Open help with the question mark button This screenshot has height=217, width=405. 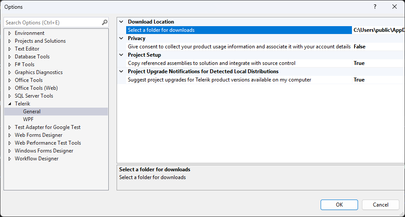tap(375, 7)
